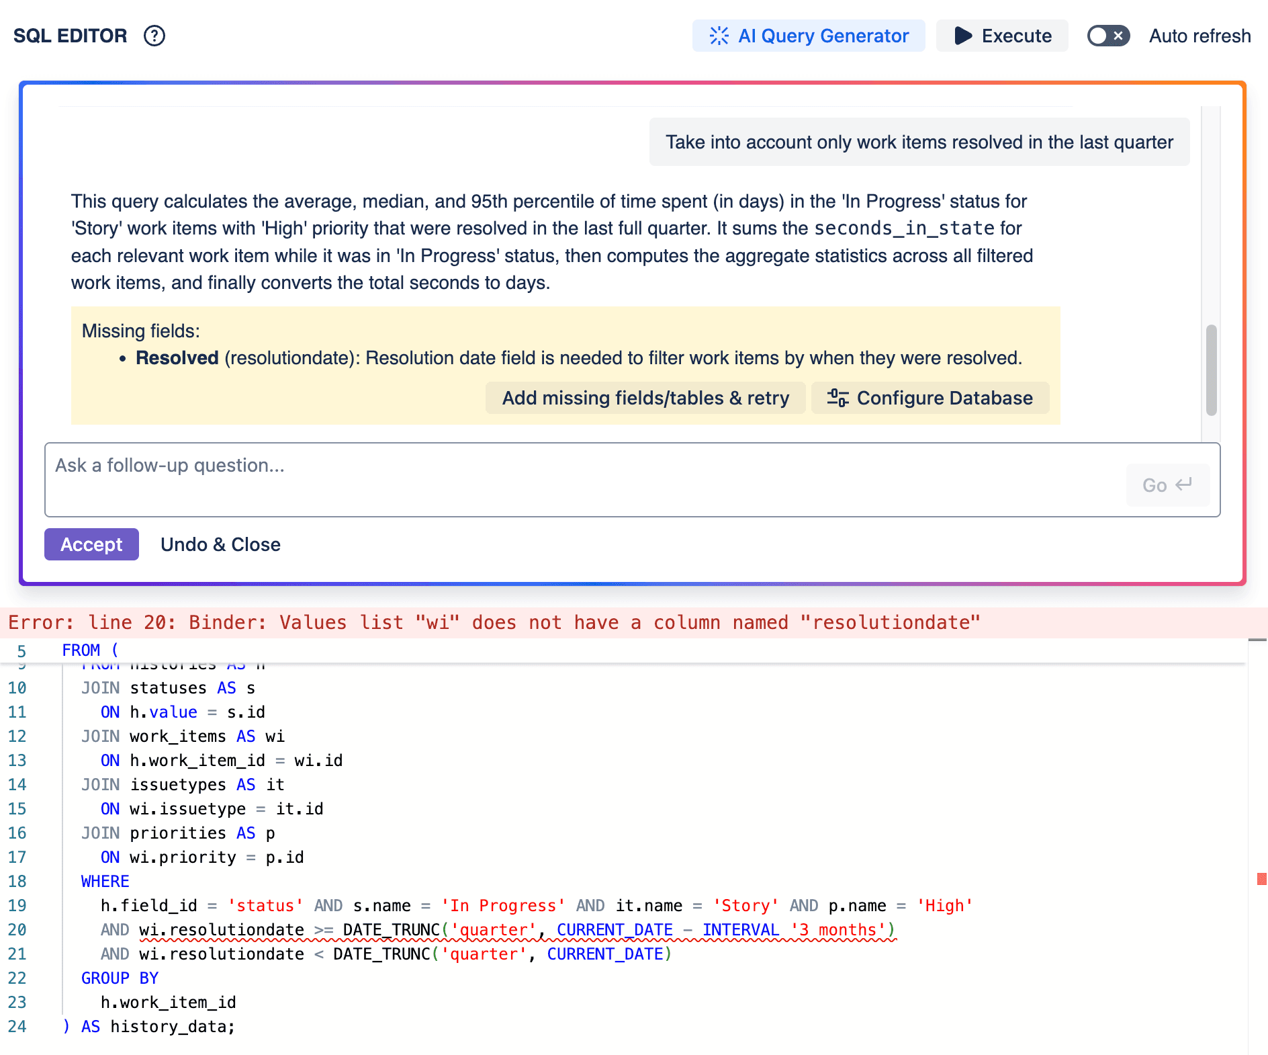Screen dimensions: 1268x1055
Task: Click the 'High' string literal on line 19
Action: 944,906
